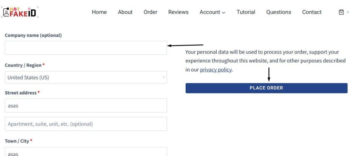
Task: Click the Place Order button
Action: [267, 88]
